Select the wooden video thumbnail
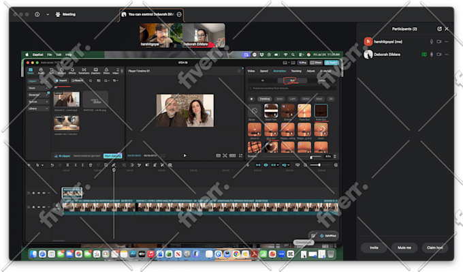The height and width of the screenshot is (272, 463). coord(67,123)
